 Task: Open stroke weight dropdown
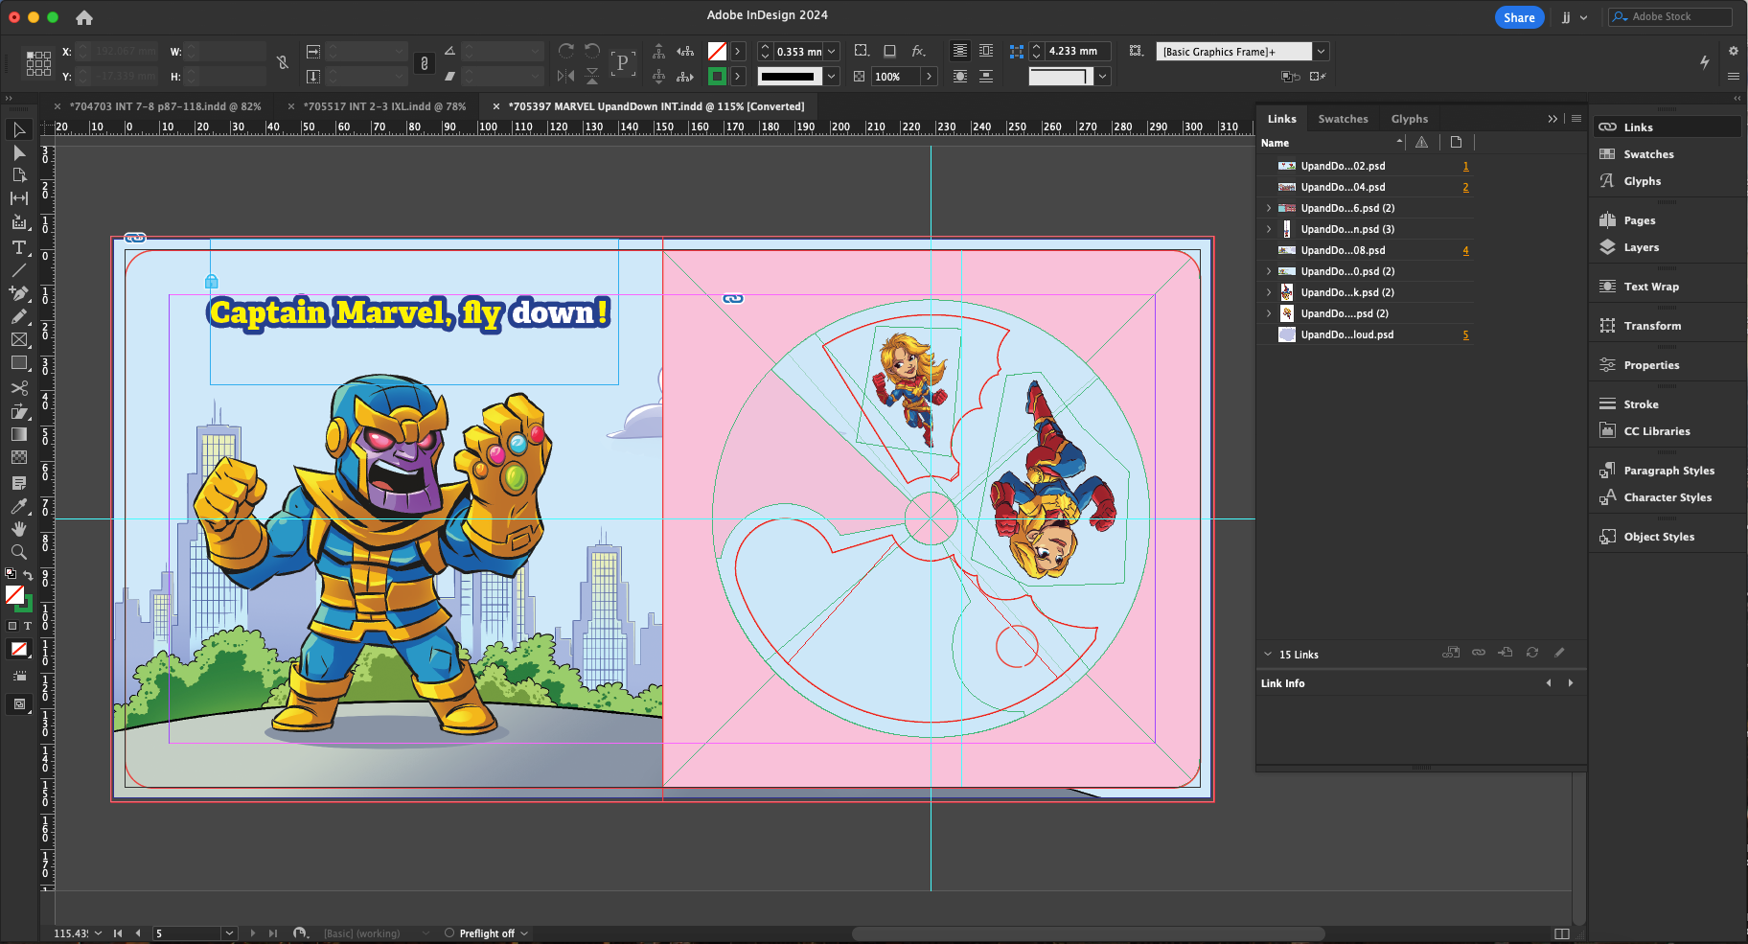pos(832,51)
